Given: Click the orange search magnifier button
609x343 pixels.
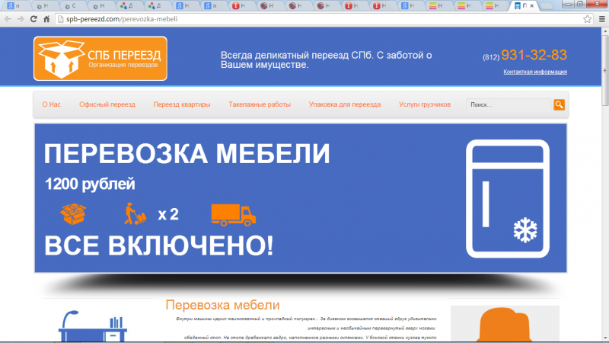Looking at the screenshot, I should click(x=559, y=104).
